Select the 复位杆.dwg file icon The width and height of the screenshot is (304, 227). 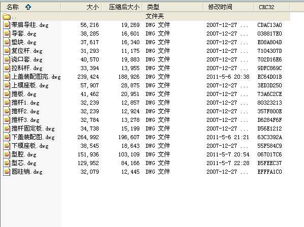[7, 51]
